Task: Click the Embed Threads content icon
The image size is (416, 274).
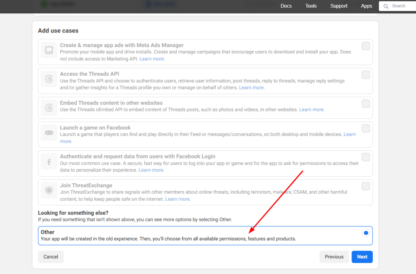Action: [x=49, y=108]
